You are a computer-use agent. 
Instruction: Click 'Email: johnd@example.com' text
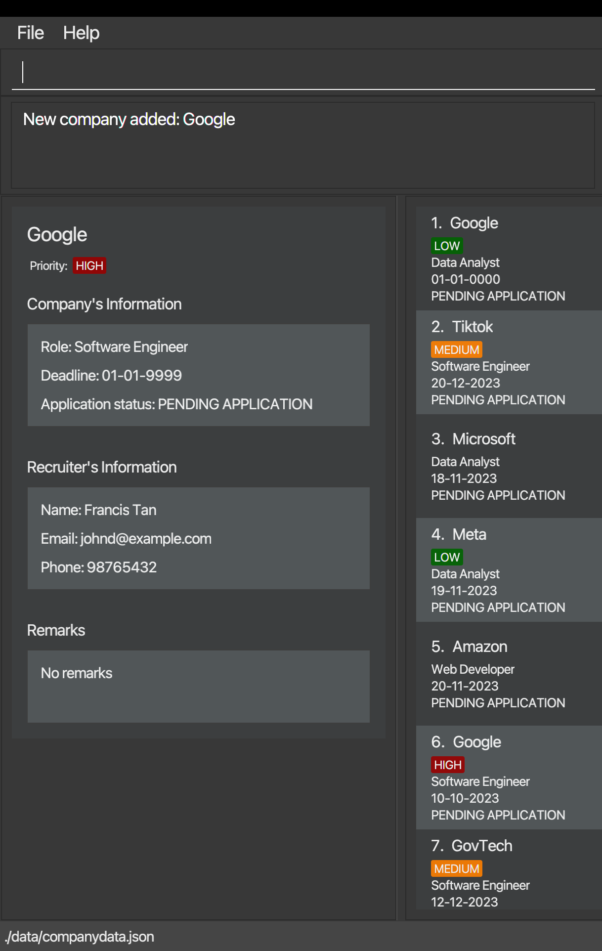126,539
